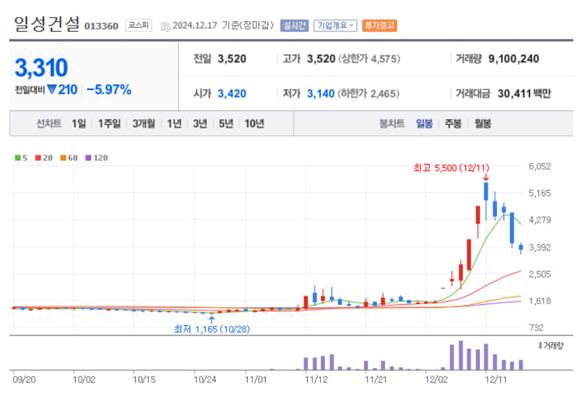
Task: Select the 10년 line chart tab
Action: click(254, 123)
